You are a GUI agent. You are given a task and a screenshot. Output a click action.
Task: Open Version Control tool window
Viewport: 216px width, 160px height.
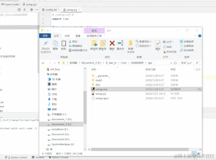16,157
